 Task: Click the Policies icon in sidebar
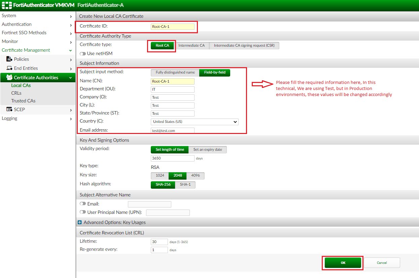coord(9,59)
